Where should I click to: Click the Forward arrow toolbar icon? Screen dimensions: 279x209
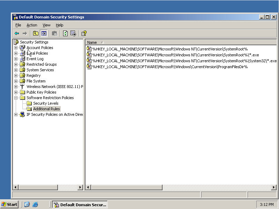tap(25, 33)
